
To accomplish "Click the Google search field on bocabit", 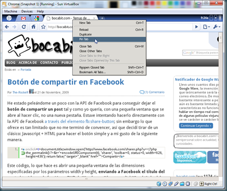I will pos(201,52).
